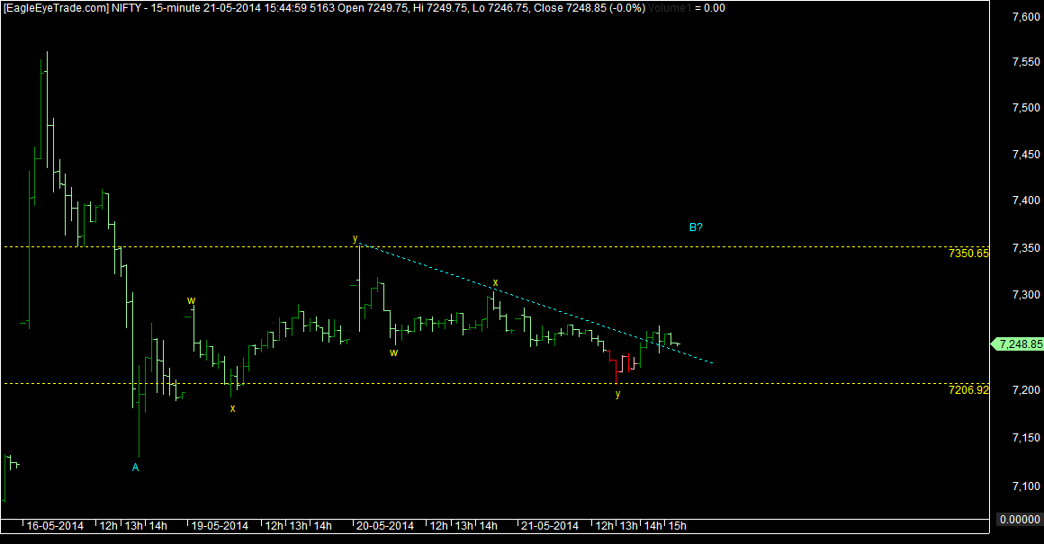This screenshot has height=544, width=1044.
Task: Click the 7,350 price axis label
Action: pos(1026,248)
